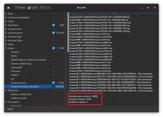Uncheck the Internet Explorer checkbox
Screen dimensions: 163x117
pos(53,33)
